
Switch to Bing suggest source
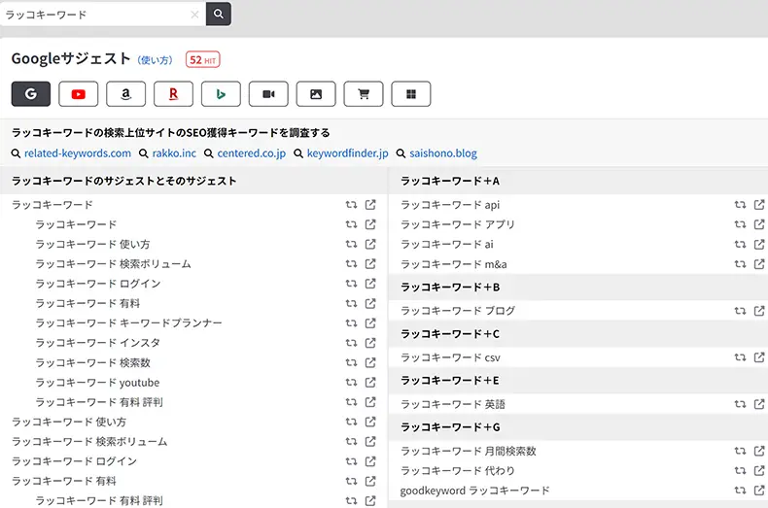[221, 93]
